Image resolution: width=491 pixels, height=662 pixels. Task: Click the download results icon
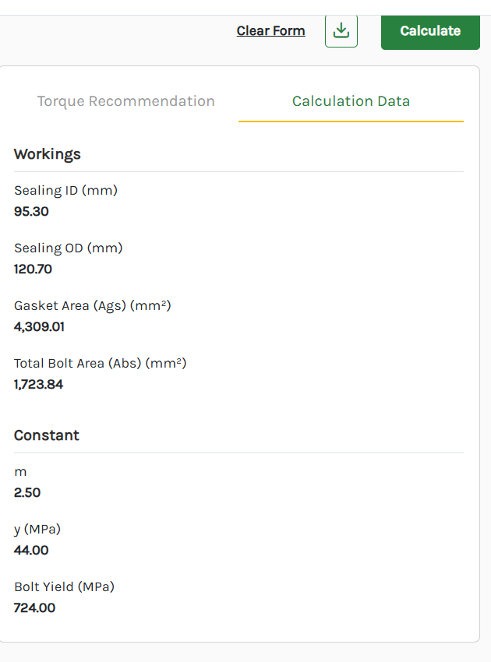pyautogui.click(x=341, y=31)
